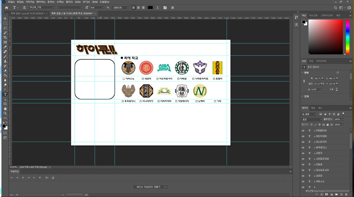Hide the 카모메다이 layer
Screen dimensions: 354x197
[x=303, y=130]
